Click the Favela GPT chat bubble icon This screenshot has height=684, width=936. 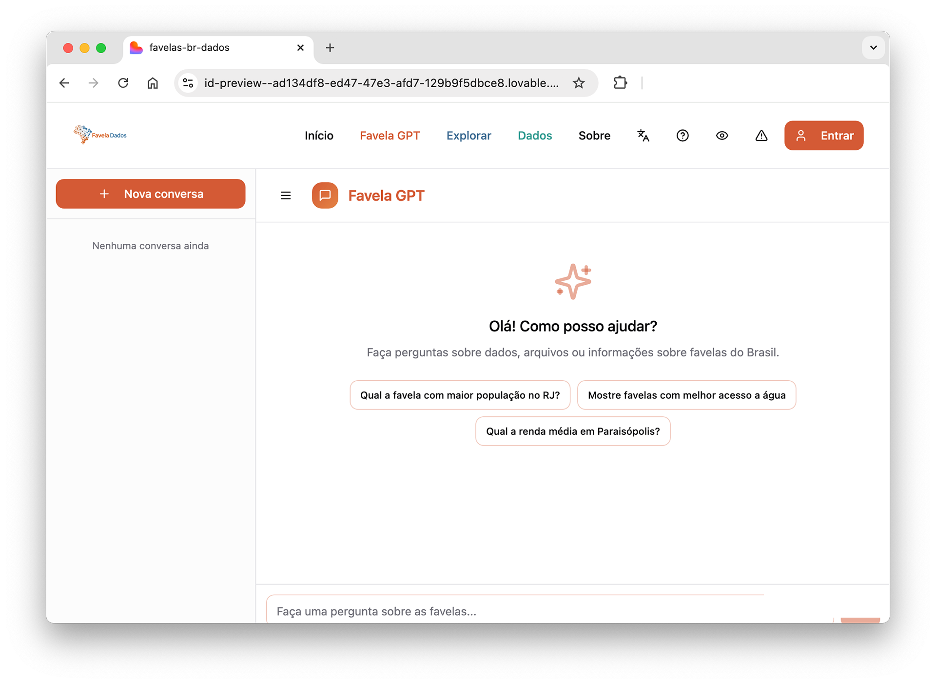(325, 195)
